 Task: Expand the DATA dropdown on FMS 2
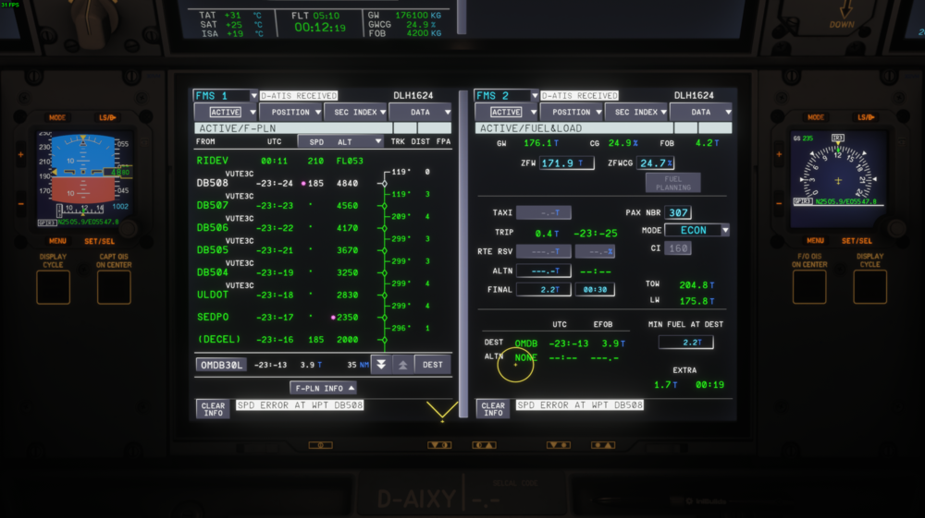[x=701, y=112]
